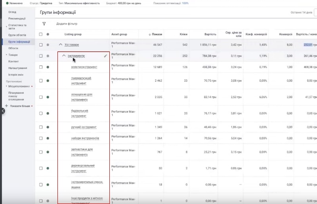Select all rows with header checkbox
The height and width of the screenshot is (204, 317).
click(x=41, y=35)
